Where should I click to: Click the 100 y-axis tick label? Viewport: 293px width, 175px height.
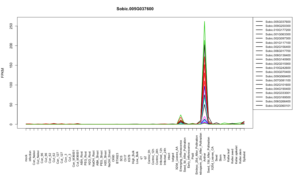tap(11, 85)
